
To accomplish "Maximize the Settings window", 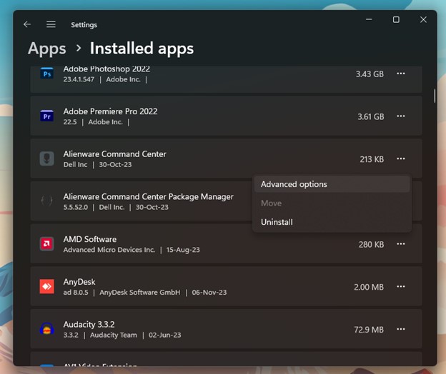I will (x=396, y=20).
